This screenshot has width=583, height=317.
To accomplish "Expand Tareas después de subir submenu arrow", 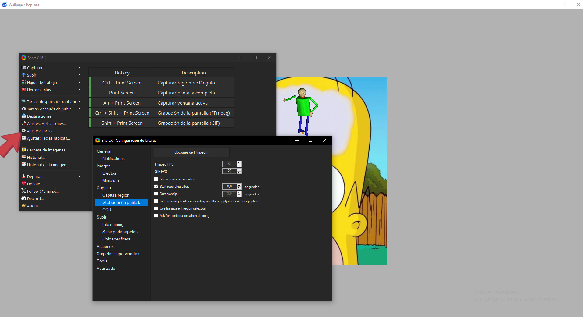I will tap(79, 109).
